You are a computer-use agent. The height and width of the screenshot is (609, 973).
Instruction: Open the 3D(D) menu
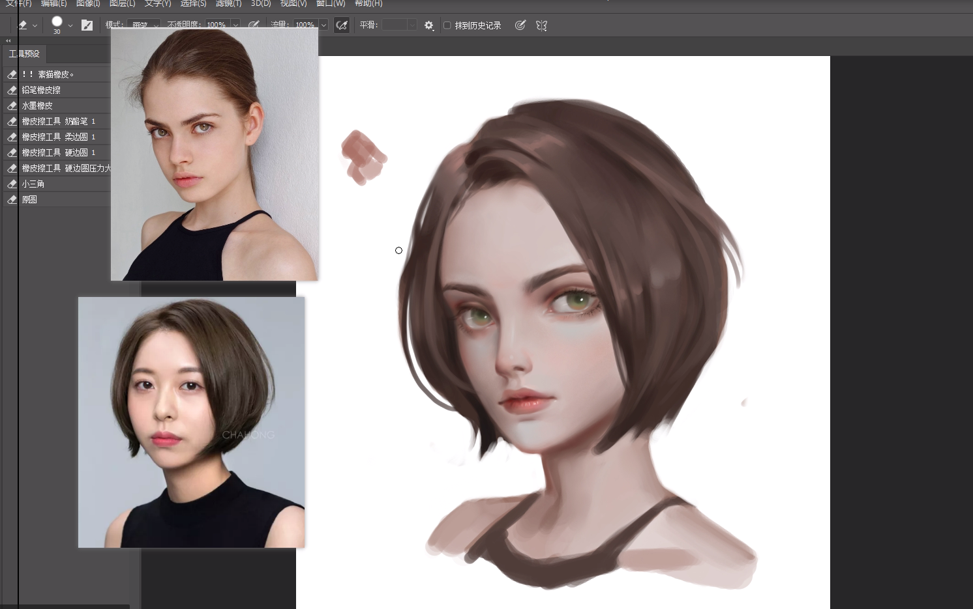[x=261, y=3]
